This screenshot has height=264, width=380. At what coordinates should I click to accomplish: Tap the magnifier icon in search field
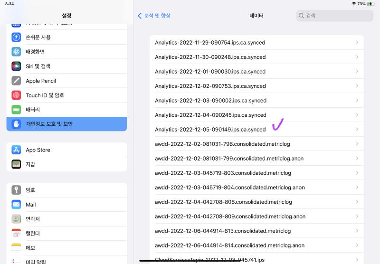301,16
